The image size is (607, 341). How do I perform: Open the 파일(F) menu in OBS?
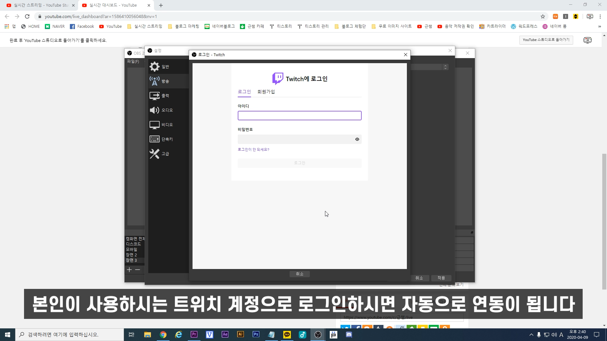(x=133, y=62)
